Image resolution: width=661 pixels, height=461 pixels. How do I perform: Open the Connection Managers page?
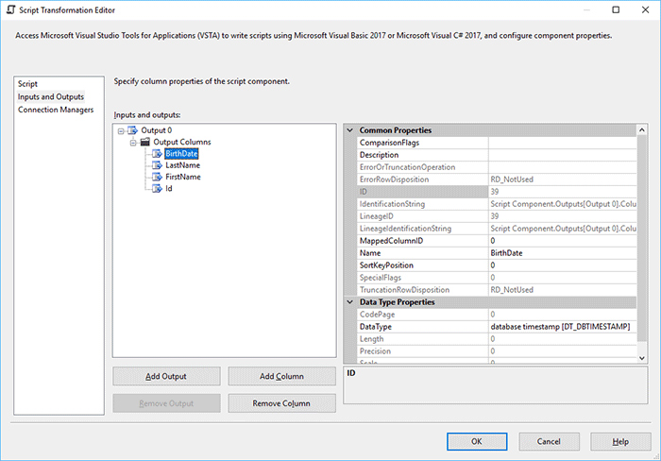coord(56,109)
